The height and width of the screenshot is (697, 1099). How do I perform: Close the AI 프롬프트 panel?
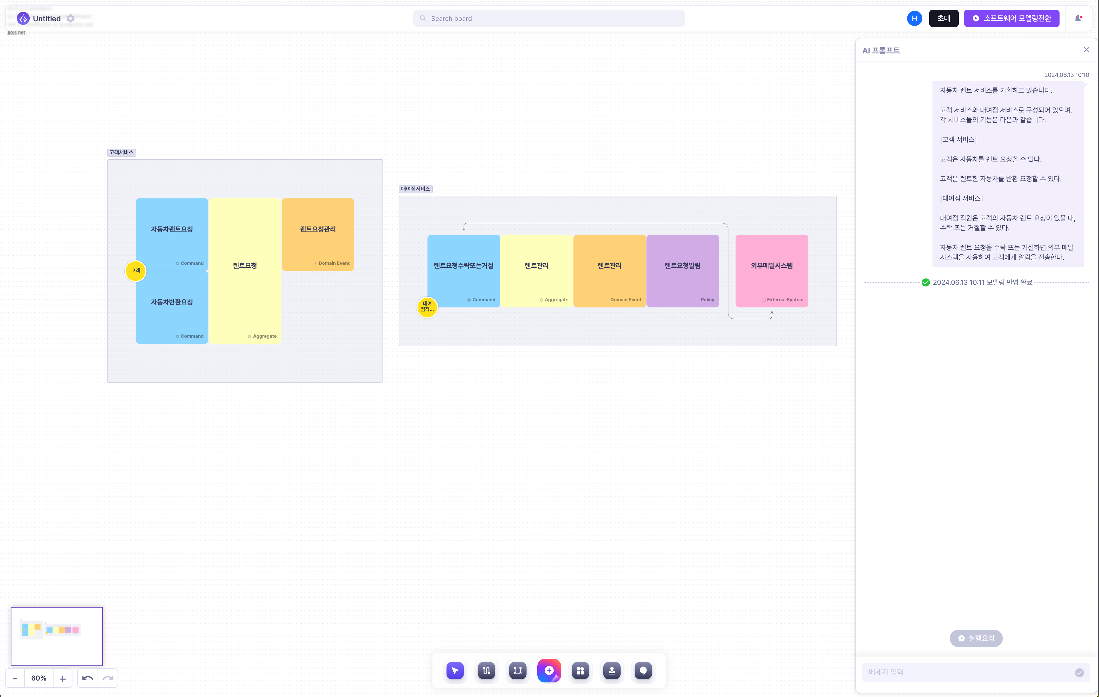tap(1086, 50)
